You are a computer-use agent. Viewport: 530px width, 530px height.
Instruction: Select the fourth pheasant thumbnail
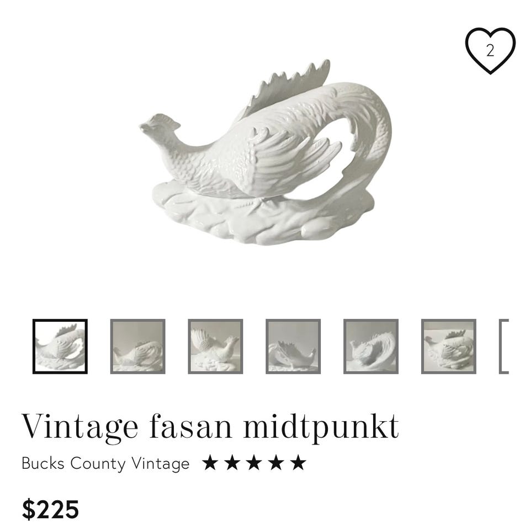pyautogui.click(x=293, y=347)
